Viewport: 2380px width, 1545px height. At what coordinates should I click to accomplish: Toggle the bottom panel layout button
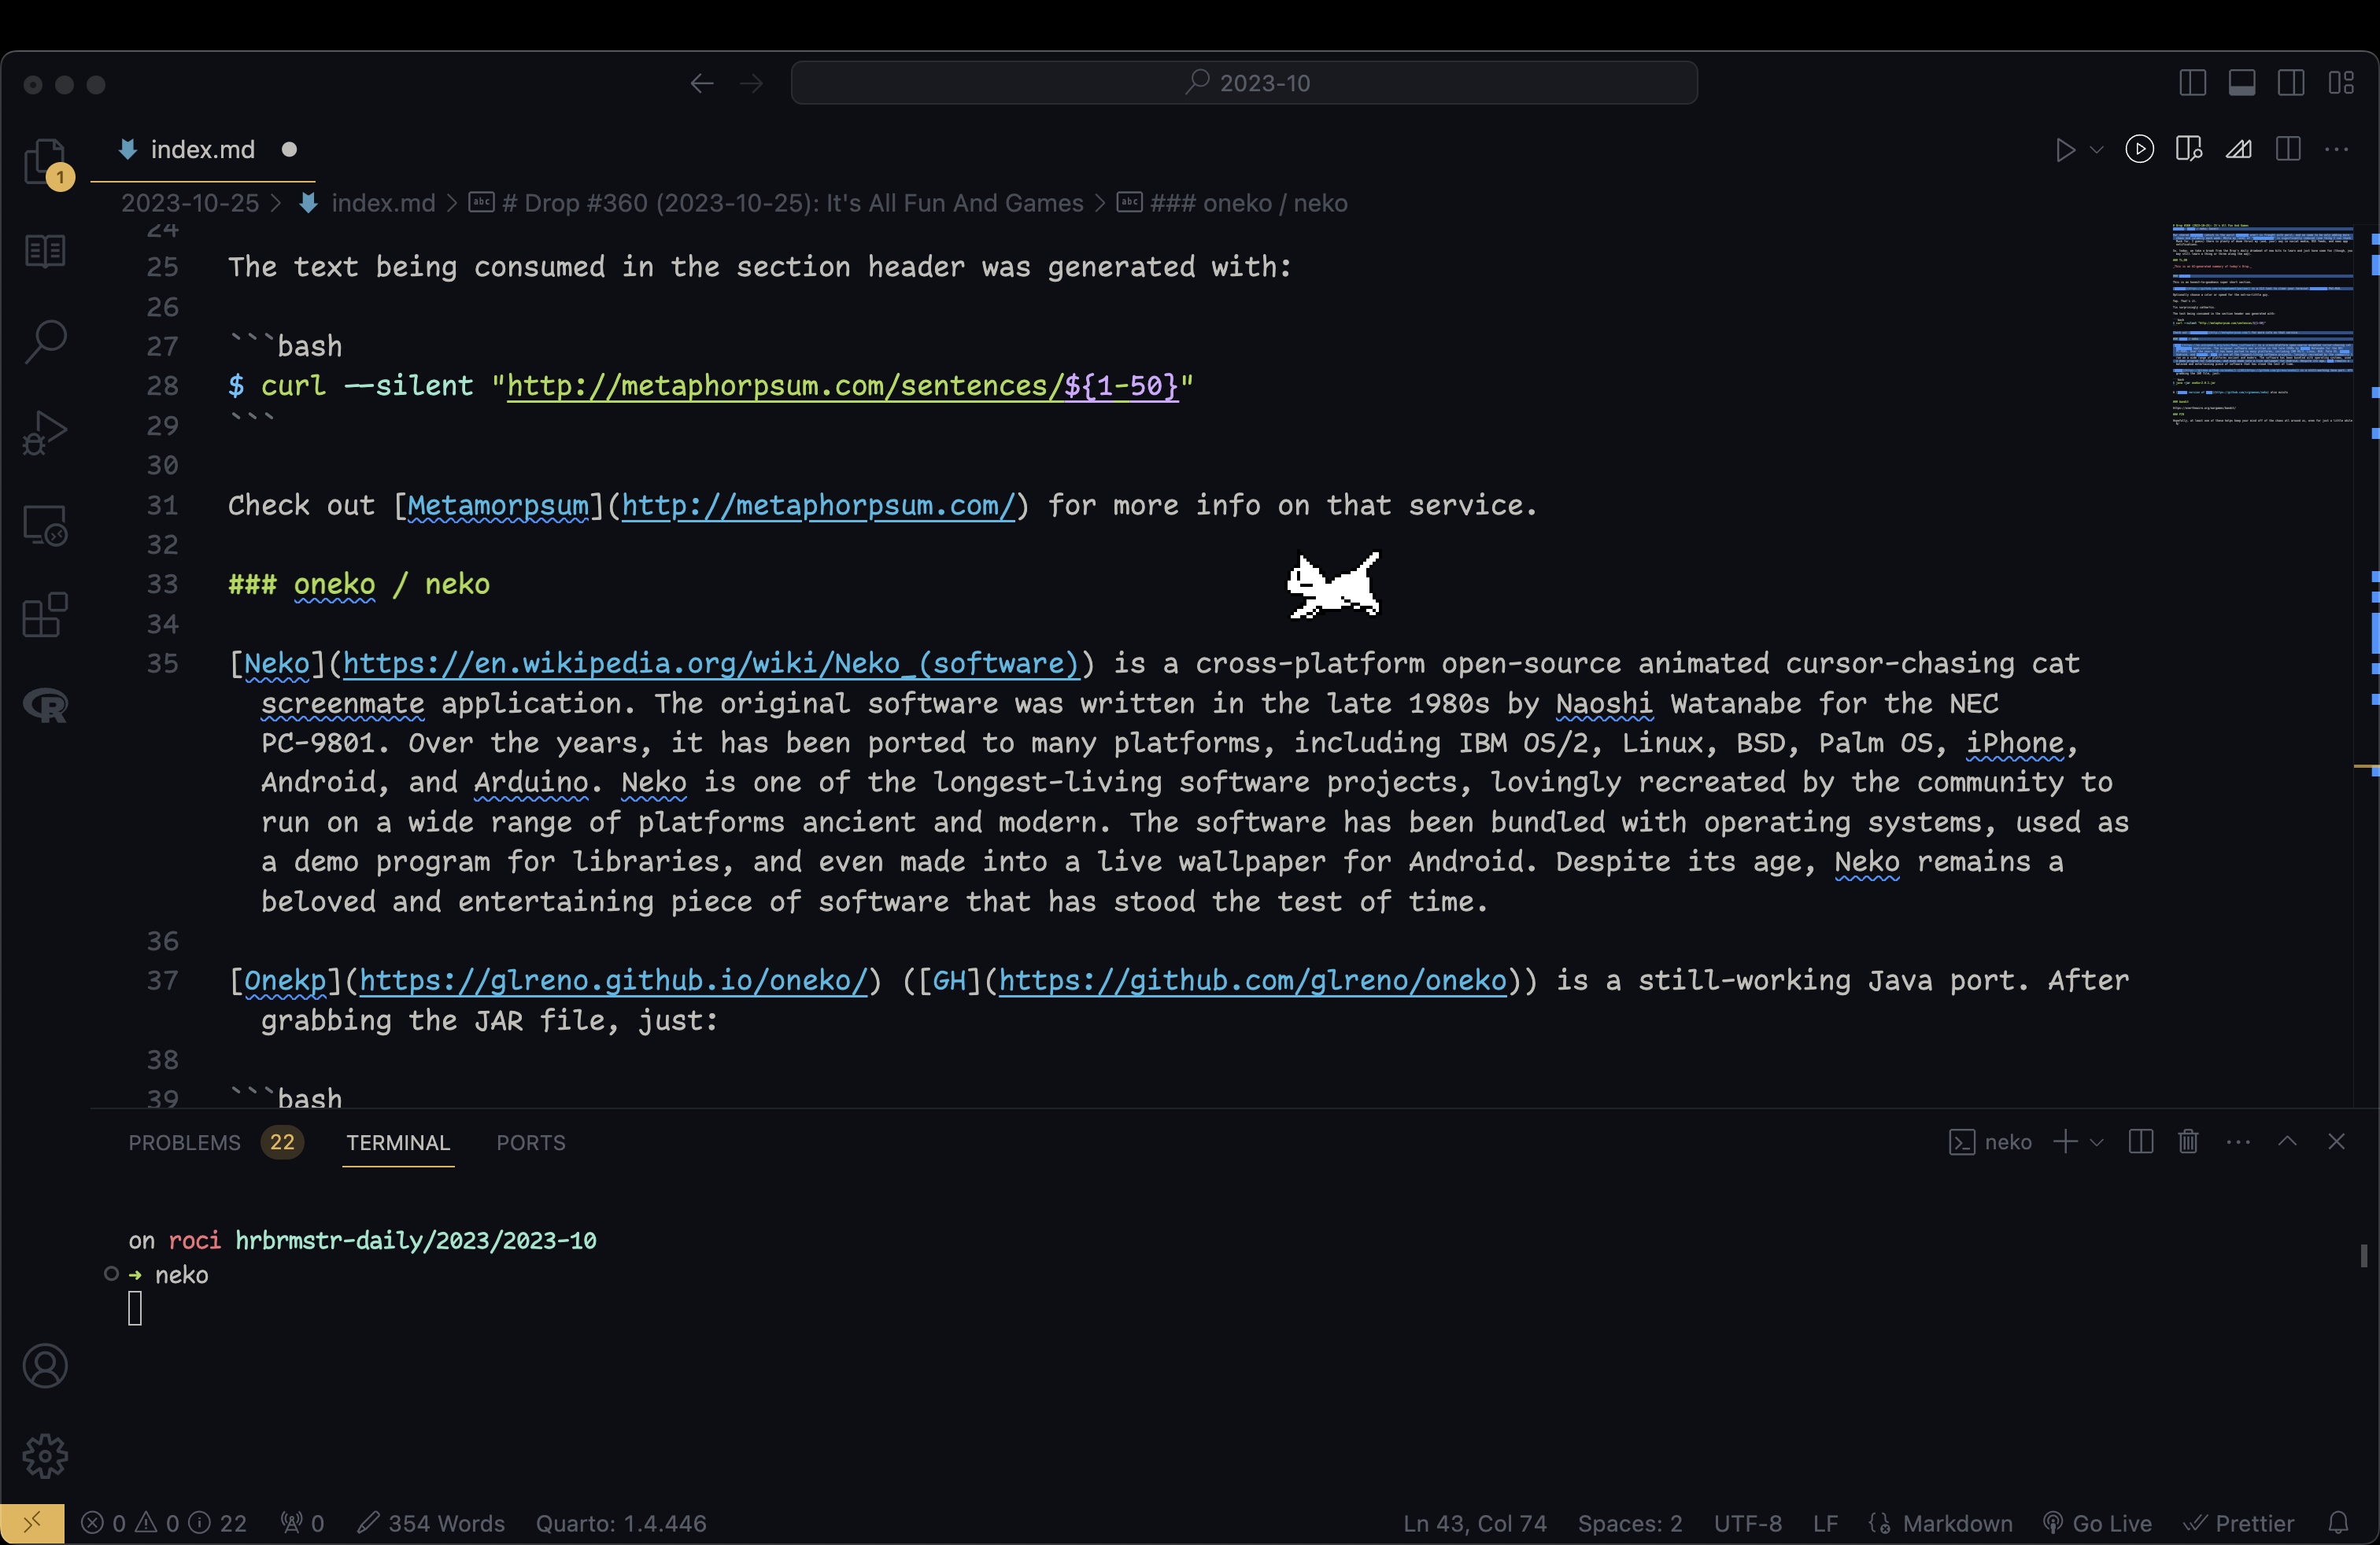2242,83
